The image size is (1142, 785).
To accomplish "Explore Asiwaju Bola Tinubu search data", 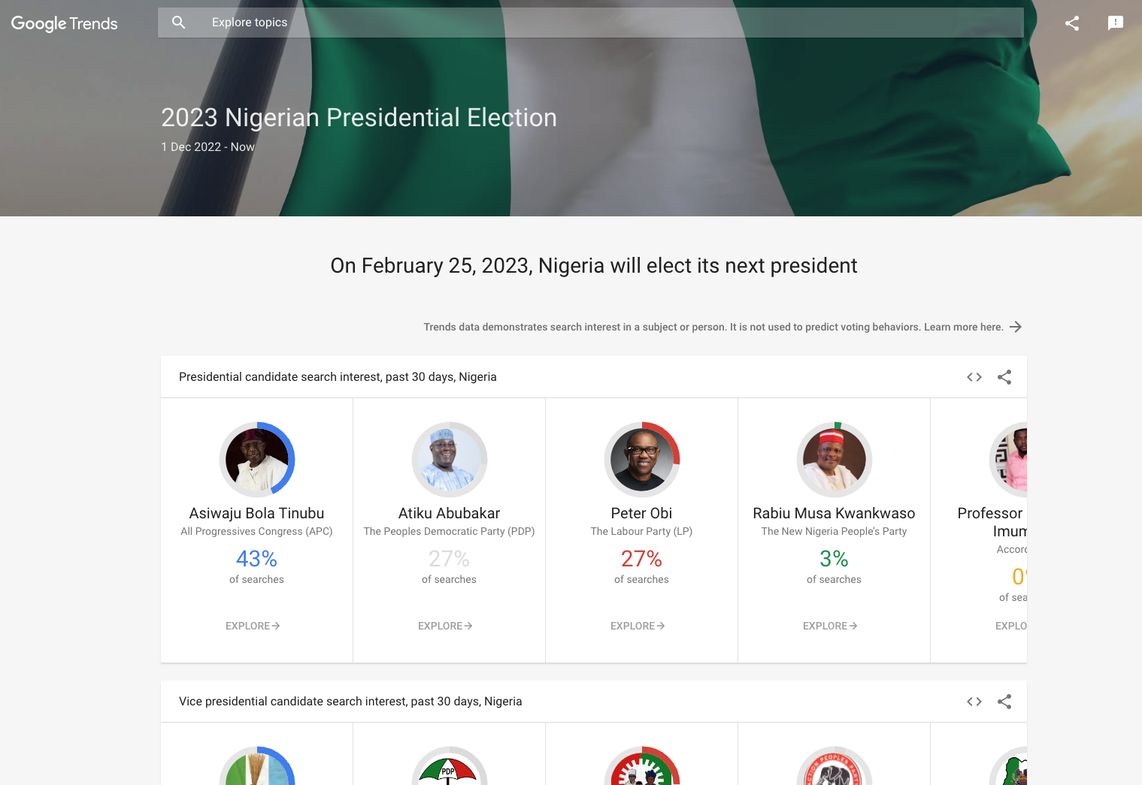I will pyautogui.click(x=253, y=626).
